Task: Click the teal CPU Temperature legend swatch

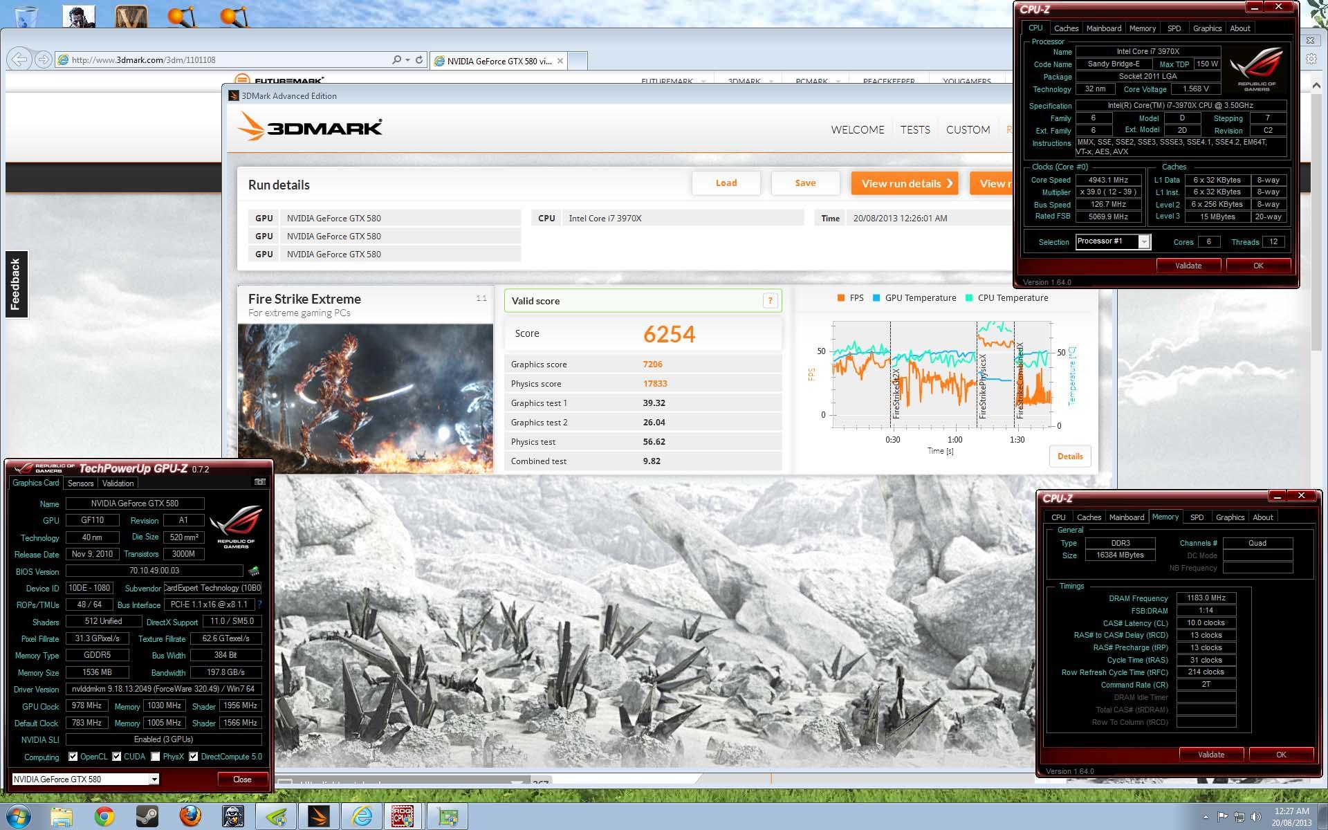Action: click(969, 298)
